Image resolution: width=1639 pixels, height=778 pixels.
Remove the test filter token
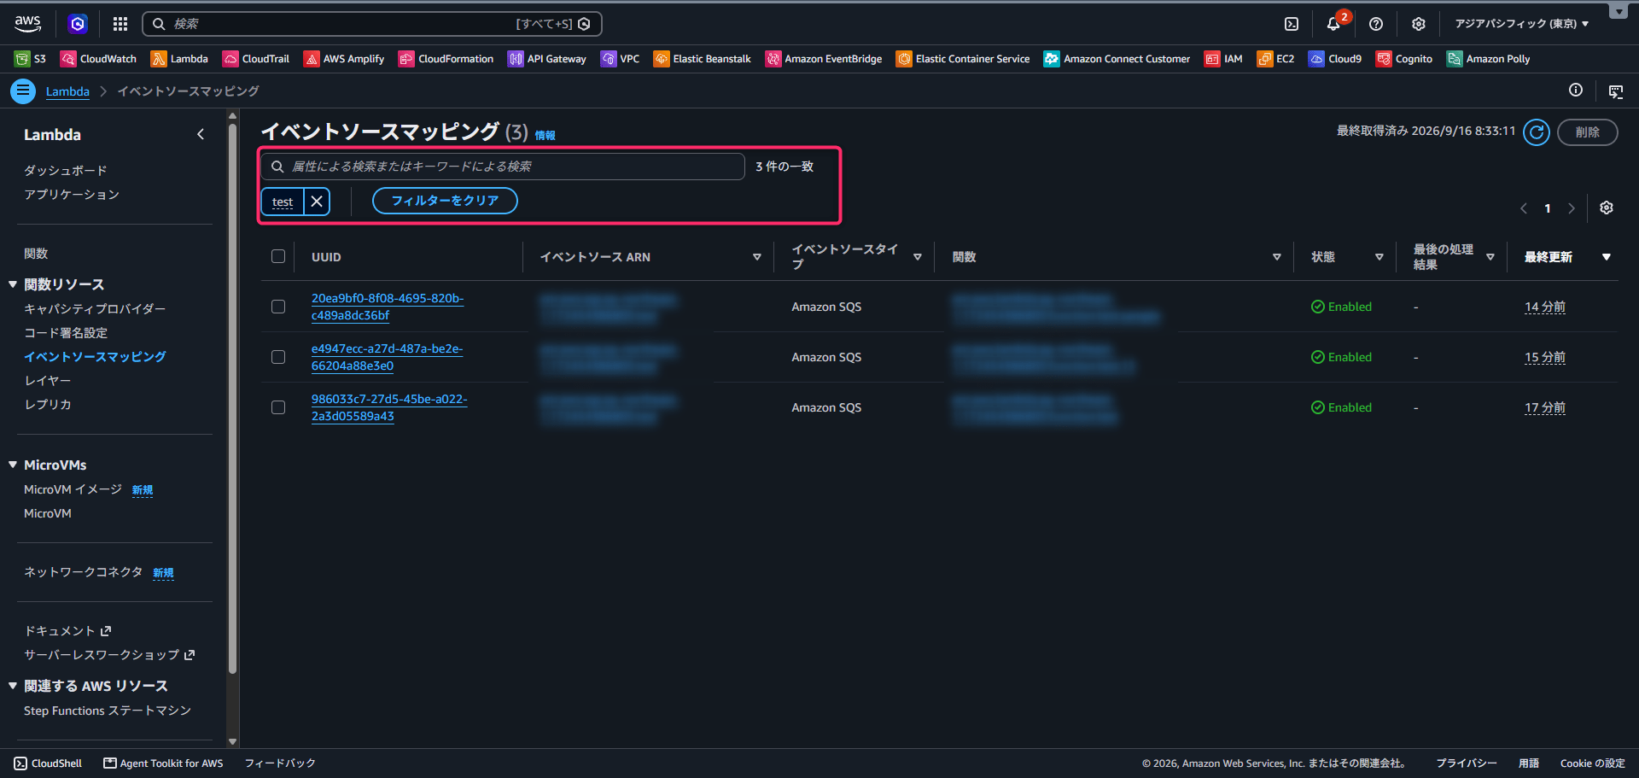tap(317, 201)
